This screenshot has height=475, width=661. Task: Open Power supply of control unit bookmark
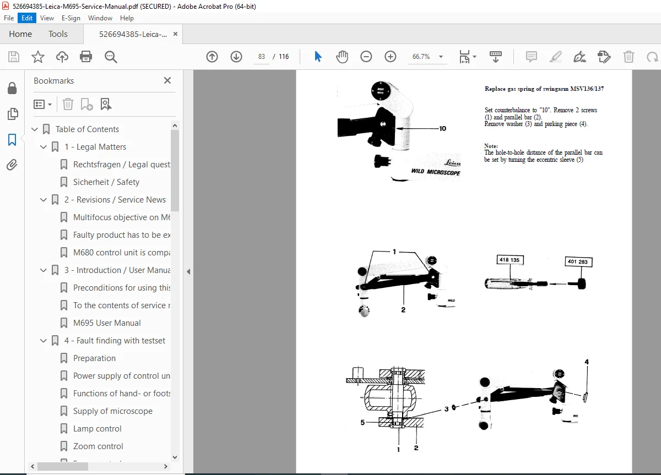tap(122, 376)
